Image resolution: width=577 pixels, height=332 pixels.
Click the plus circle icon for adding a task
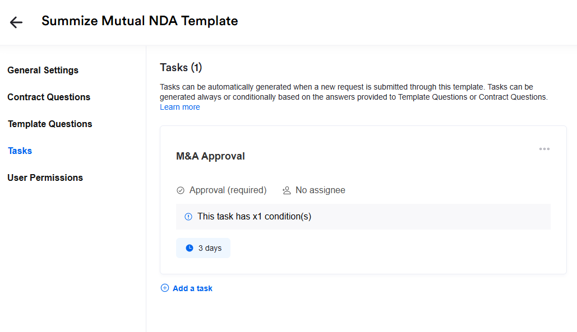(165, 288)
